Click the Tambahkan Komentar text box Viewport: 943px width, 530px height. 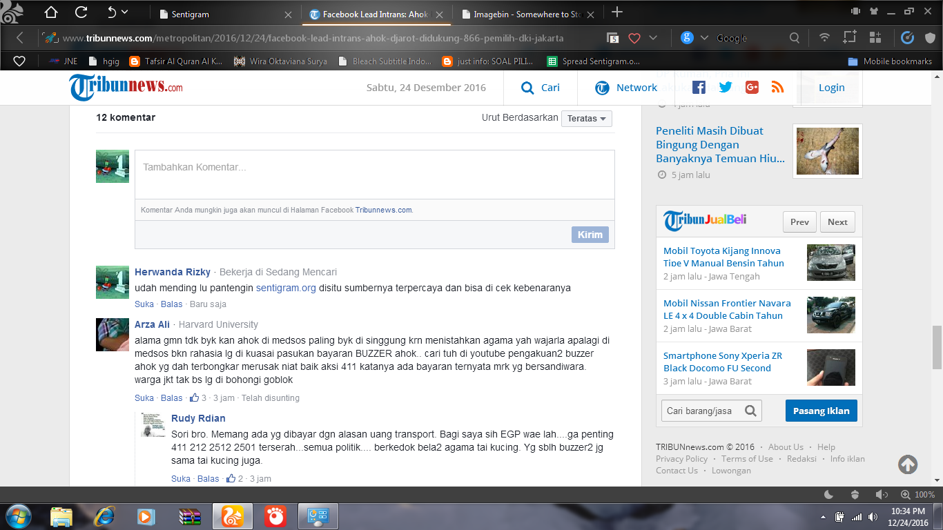[x=375, y=175]
